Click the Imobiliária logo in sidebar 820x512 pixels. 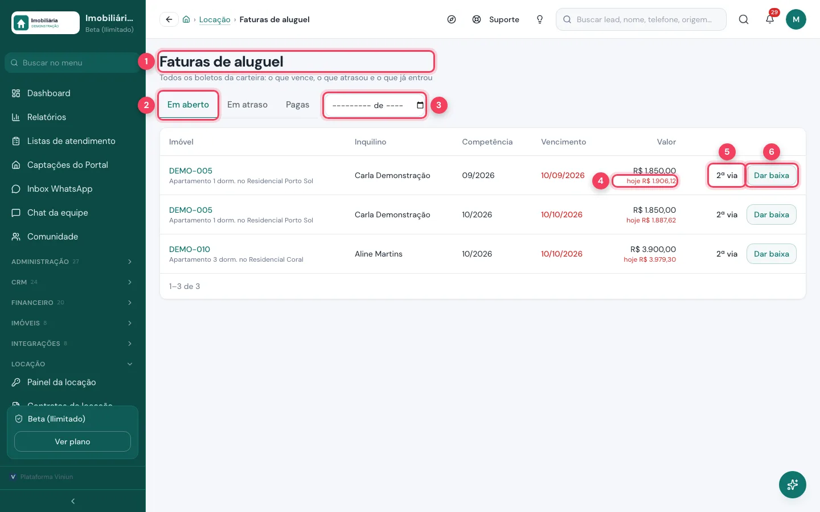(46, 23)
